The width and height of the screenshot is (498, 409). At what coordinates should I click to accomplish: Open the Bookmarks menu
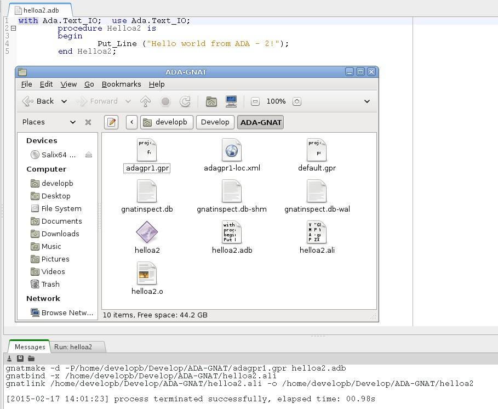pos(121,84)
